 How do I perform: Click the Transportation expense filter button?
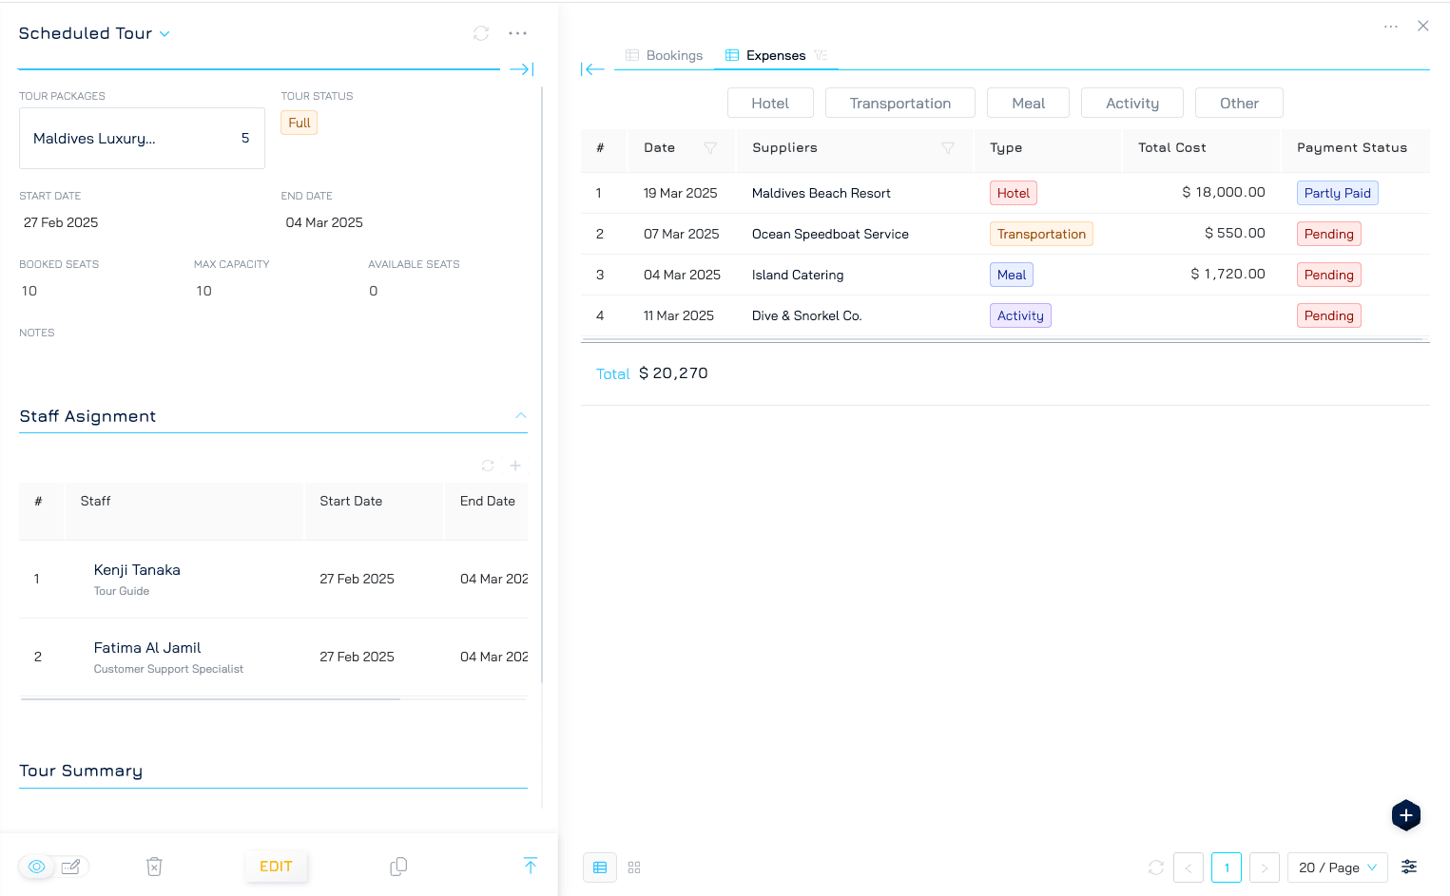(x=899, y=104)
